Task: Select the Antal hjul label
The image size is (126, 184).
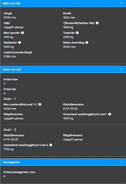Action: click(10, 89)
